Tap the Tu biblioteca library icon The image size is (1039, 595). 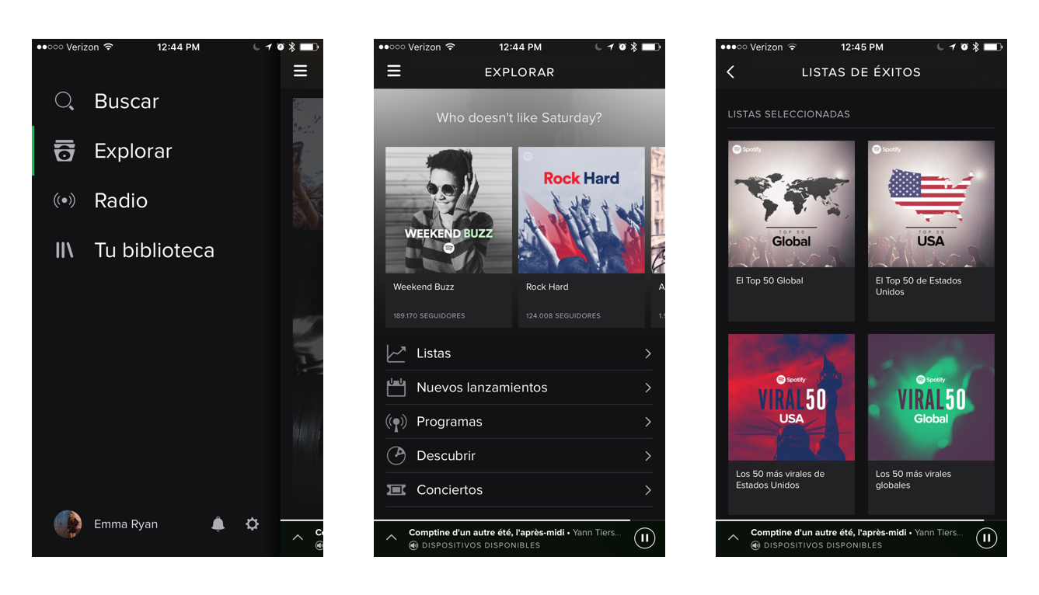click(x=65, y=250)
